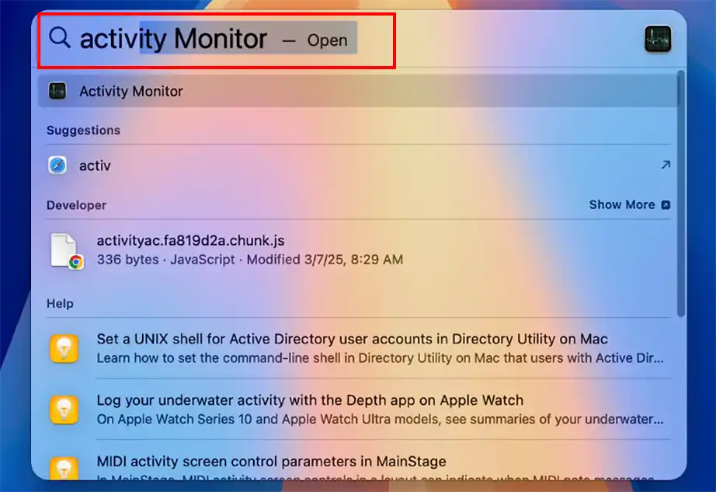This screenshot has width=716, height=492.
Task: Select the Safari suggestion icon for activ
Action: pos(57,166)
